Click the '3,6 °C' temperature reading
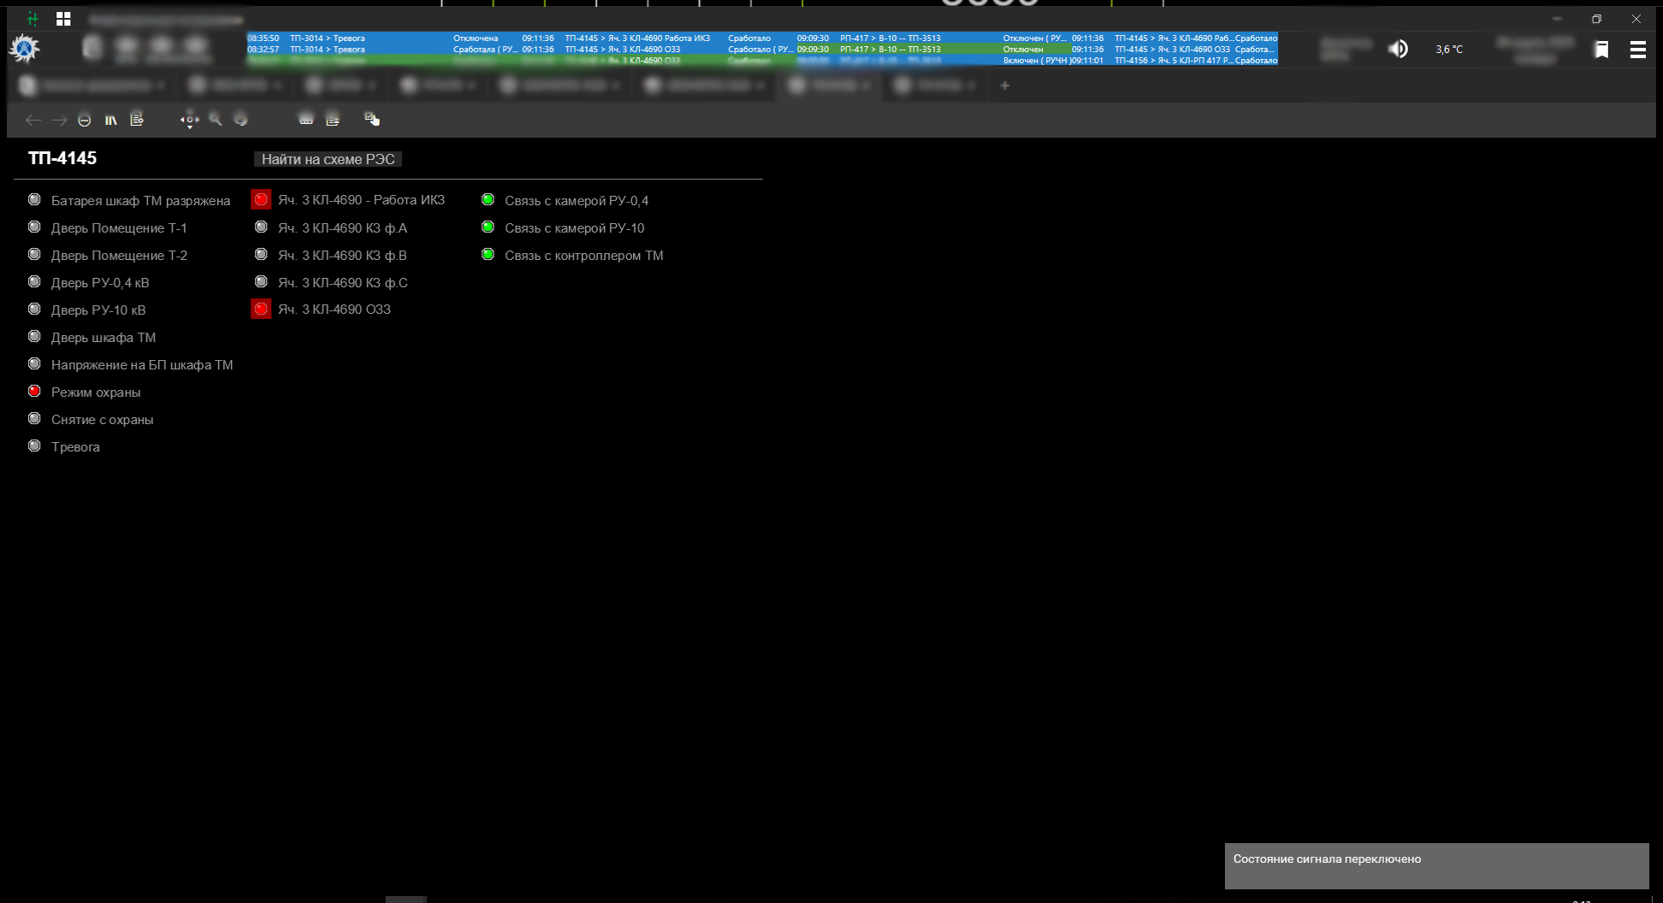This screenshot has width=1663, height=903. 1449,50
